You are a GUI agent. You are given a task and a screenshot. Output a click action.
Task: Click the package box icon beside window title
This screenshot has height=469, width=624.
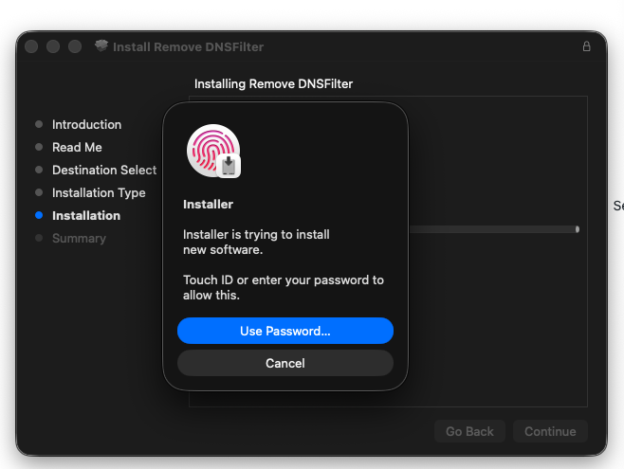point(101,46)
